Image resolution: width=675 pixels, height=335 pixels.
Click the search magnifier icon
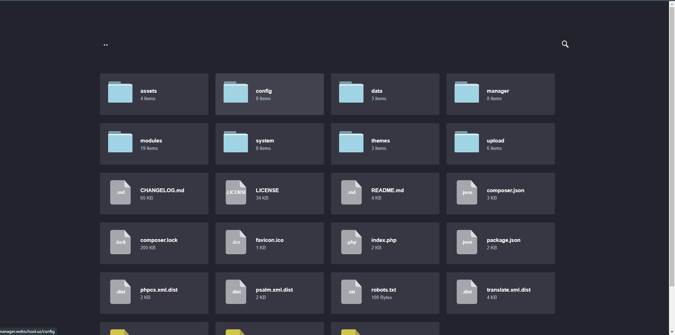[x=565, y=44]
